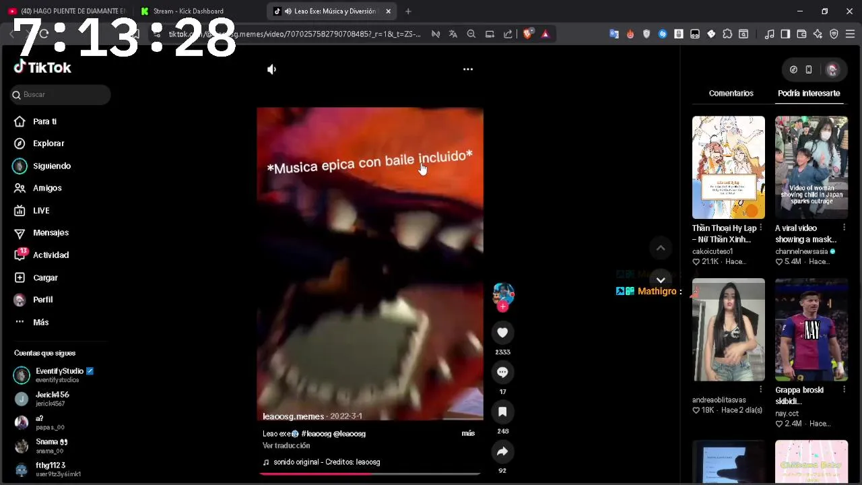The width and height of the screenshot is (862, 485).
Task: Open Brave Leo AI sparkle icon
Action: 818,34
